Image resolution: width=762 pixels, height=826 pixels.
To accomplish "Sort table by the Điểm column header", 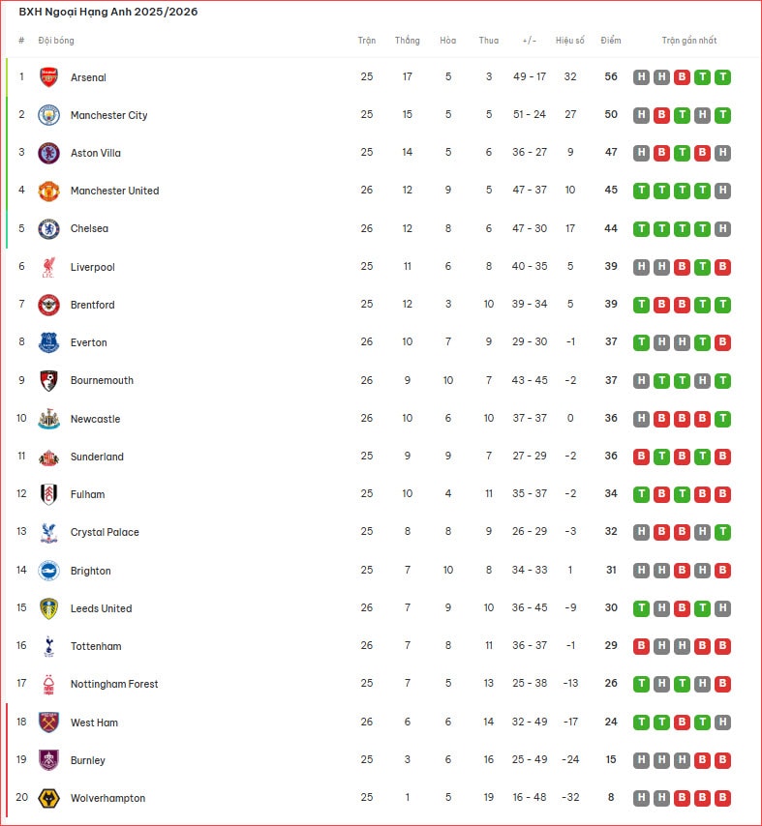I will coord(611,41).
